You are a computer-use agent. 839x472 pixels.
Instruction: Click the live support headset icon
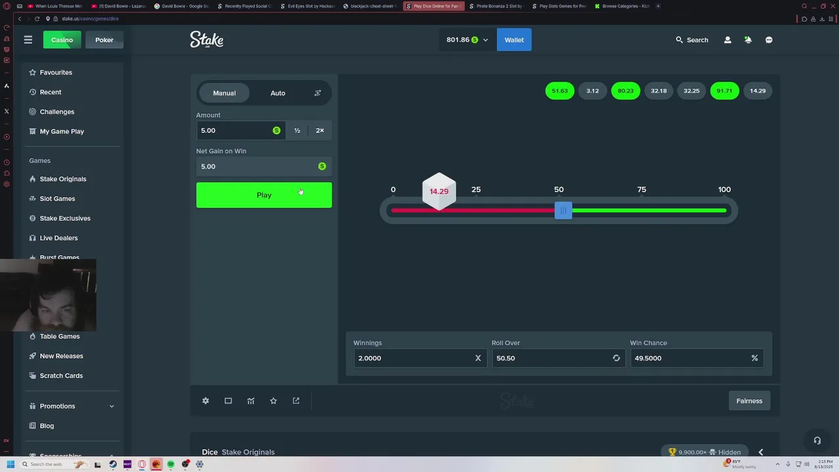pyautogui.click(x=817, y=441)
